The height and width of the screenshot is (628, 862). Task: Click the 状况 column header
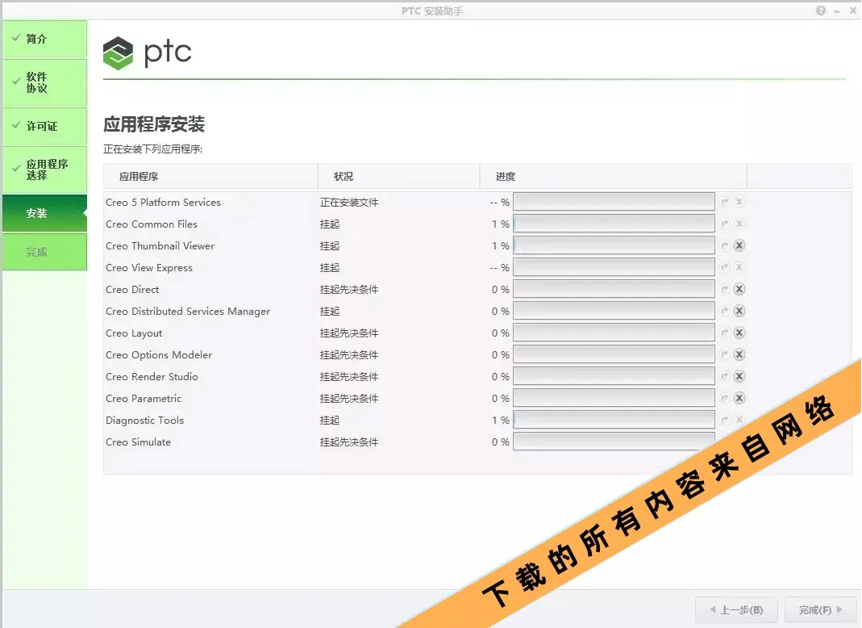(x=398, y=177)
